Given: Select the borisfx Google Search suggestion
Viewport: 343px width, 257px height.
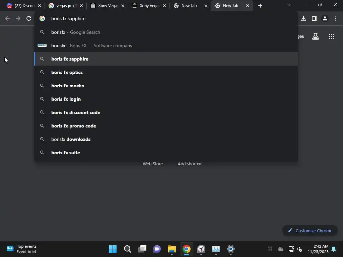Looking at the screenshot, I should click(x=166, y=32).
